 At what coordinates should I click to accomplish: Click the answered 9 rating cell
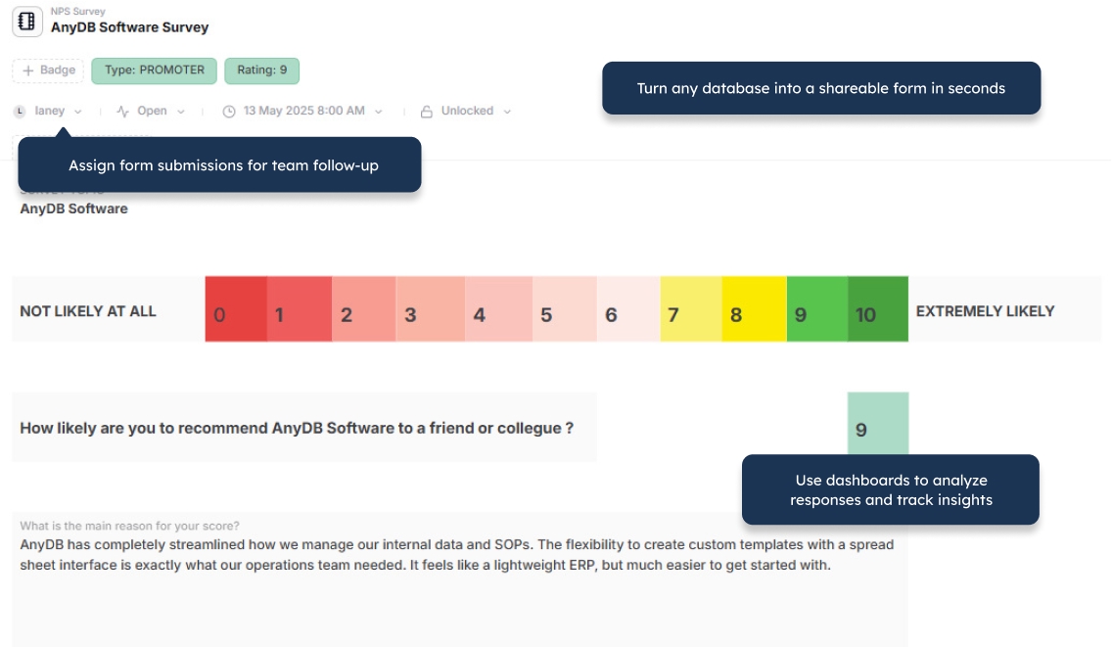click(x=878, y=424)
